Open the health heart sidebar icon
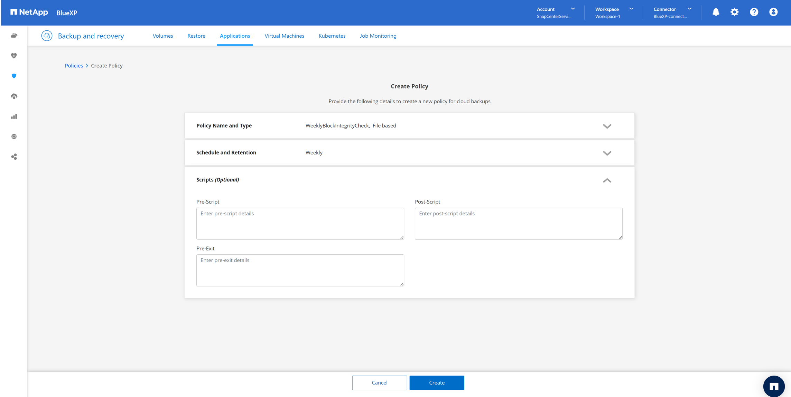 [x=14, y=56]
